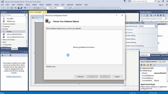Open the ANALYZE menu
This screenshot has width=168, height=94.
point(70,5)
